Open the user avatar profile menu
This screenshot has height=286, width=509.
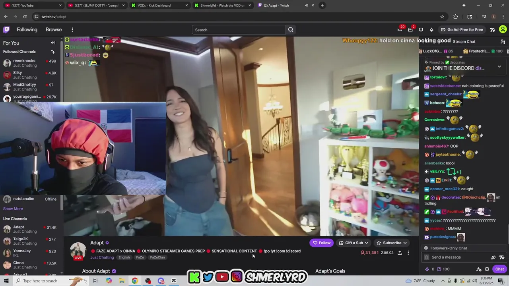pyautogui.click(x=503, y=29)
